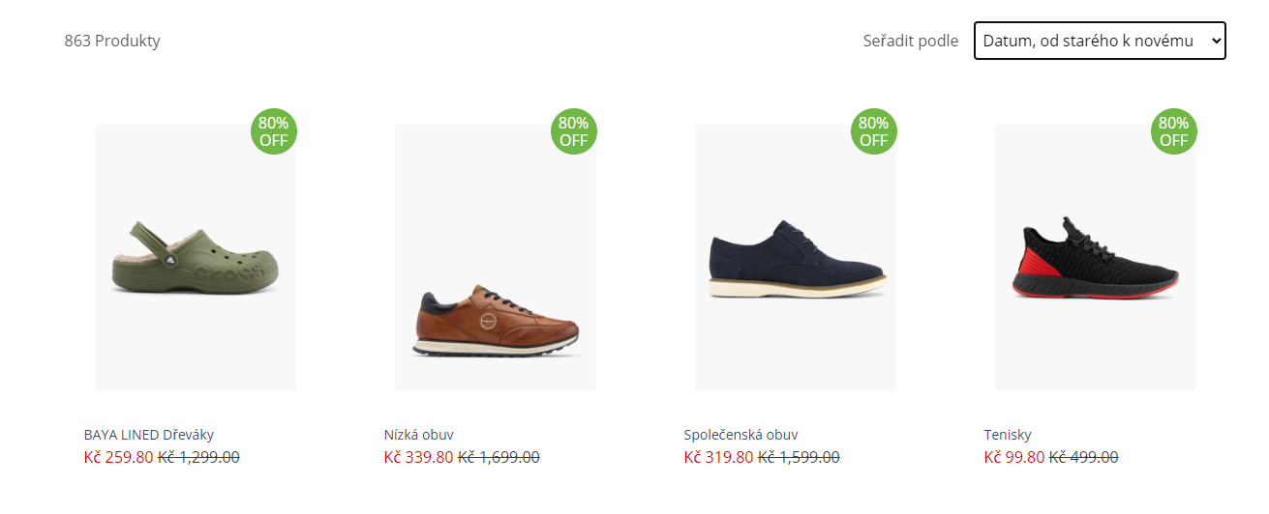This screenshot has width=1269, height=514.
Task: Click the brown leather sneaker image
Action: coord(496,319)
